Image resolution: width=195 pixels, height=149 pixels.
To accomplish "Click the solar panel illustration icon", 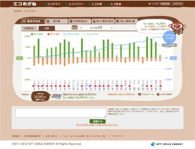I will tap(56, 96).
